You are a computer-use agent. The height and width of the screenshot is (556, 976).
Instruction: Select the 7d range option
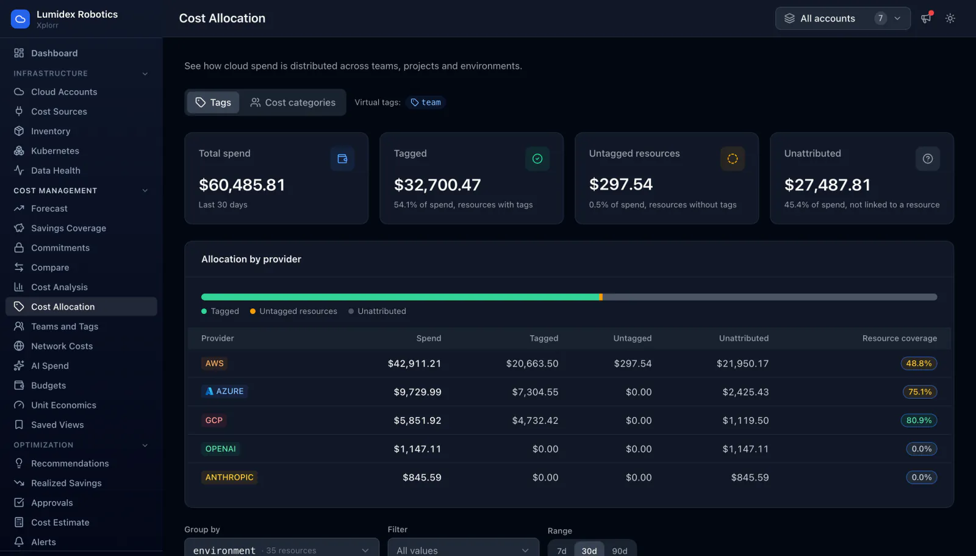pyautogui.click(x=562, y=551)
